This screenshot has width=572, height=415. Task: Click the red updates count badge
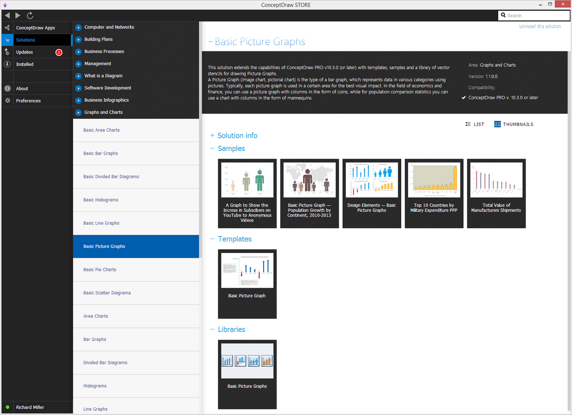click(59, 52)
